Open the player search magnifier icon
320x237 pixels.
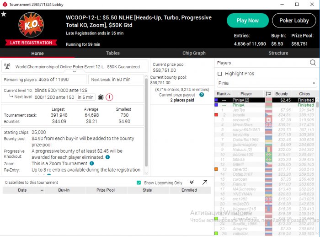pyautogui.click(x=313, y=63)
